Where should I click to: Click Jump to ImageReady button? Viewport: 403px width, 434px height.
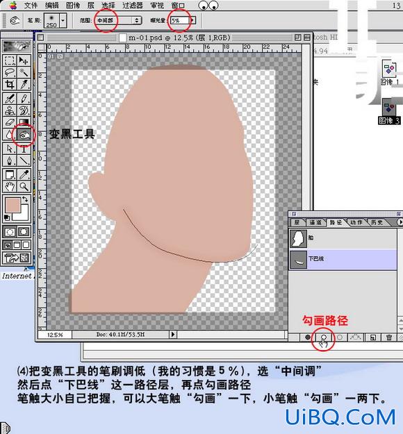click(17, 258)
